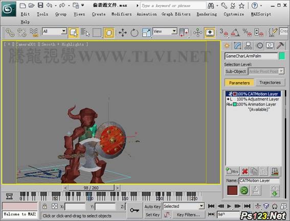
Task: Select the Link tool
Action: (x=10, y=32)
